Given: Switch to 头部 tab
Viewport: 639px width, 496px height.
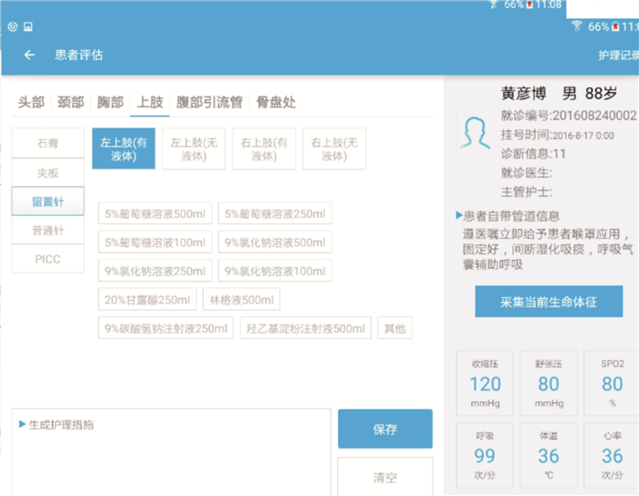Looking at the screenshot, I should (x=31, y=102).
